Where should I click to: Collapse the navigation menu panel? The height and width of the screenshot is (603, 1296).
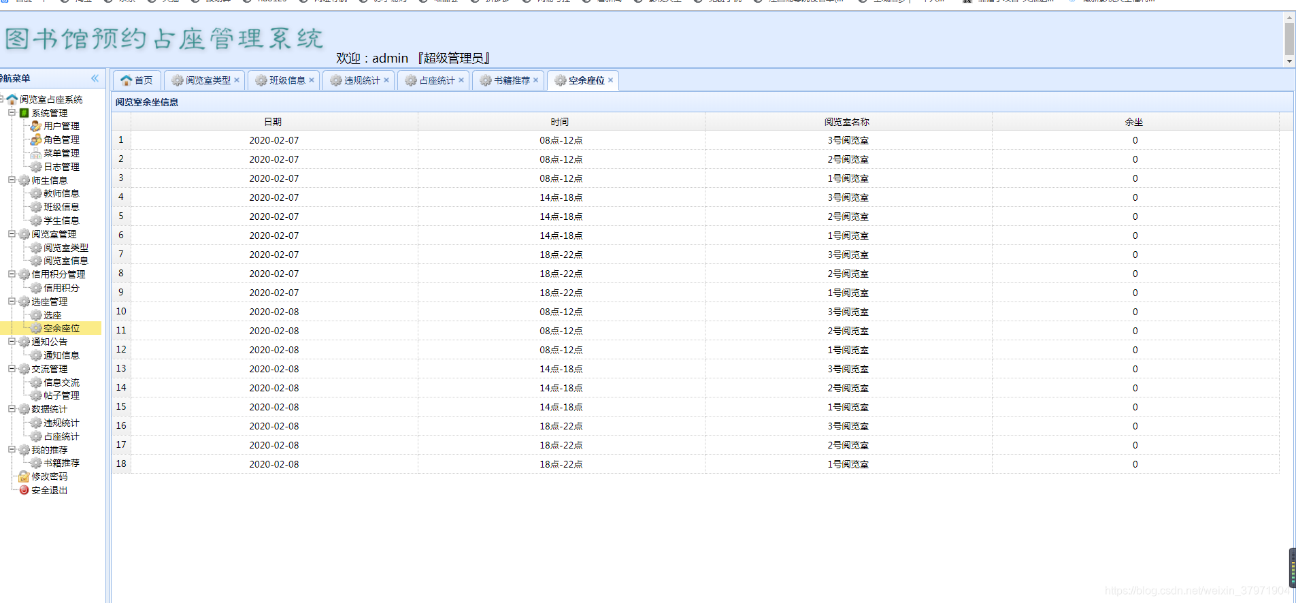(95, 78)
